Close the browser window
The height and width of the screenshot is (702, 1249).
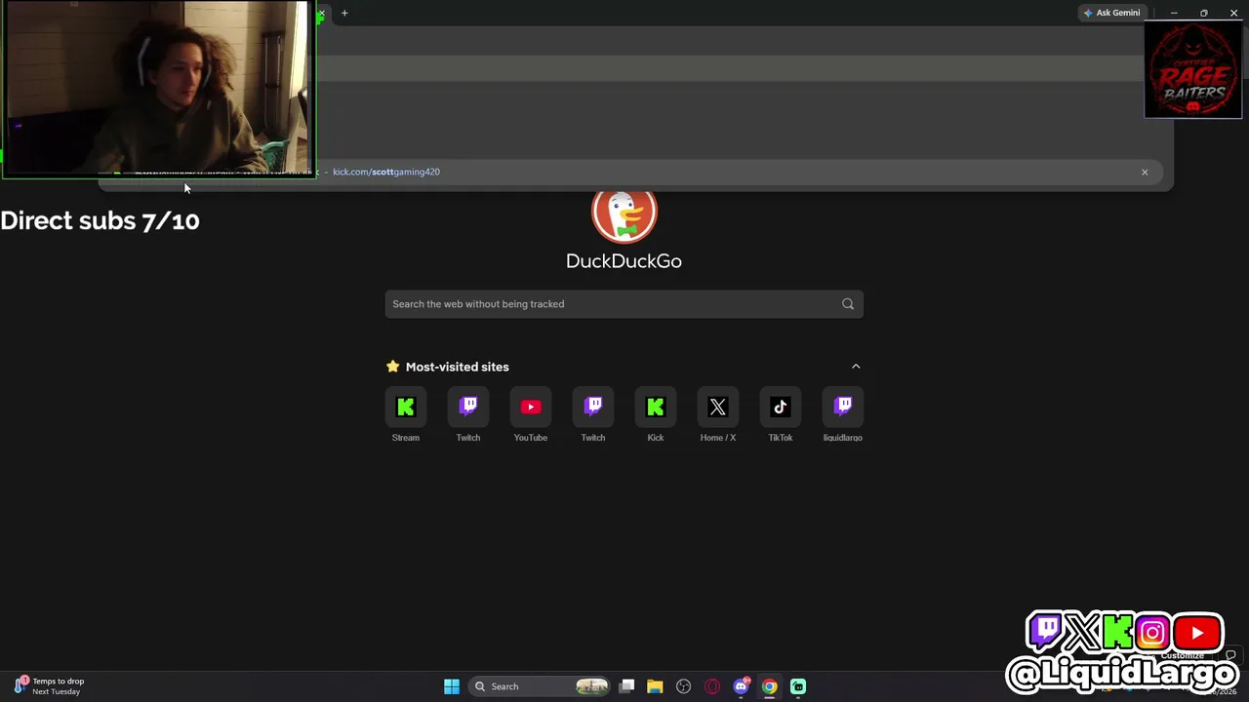(1234, 13)
